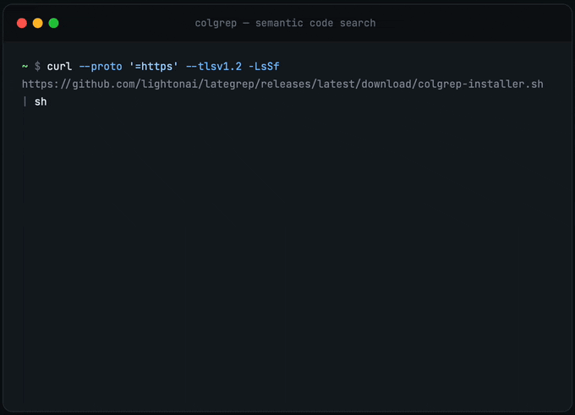
Task: Click the '=https' quoted argument
Action: click(x=154, y=67)
